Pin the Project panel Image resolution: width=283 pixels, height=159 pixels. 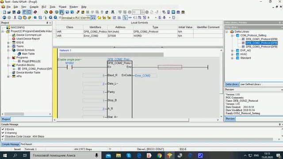[x=47, y=23]
